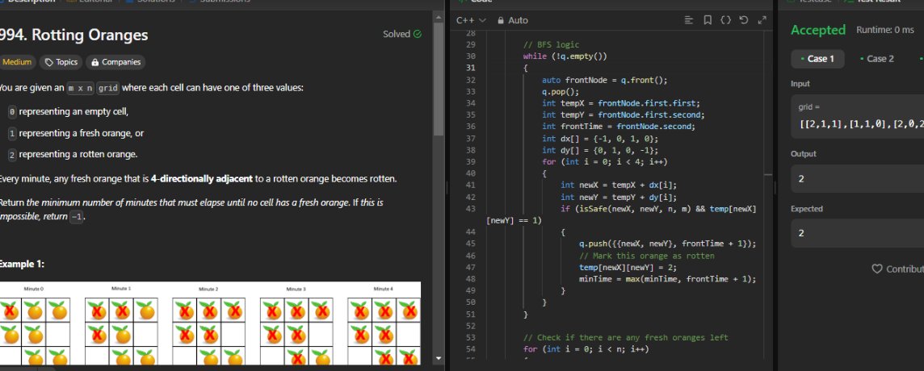The width and height of the screenshot is (924, 371).
Task: Click the while (!q.empty()) line
Action: pos(565,56)
